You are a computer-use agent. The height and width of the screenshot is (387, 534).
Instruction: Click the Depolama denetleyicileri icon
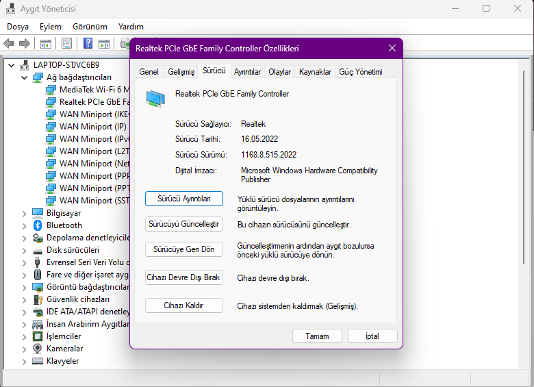(x=38, y=238)
